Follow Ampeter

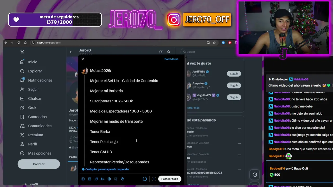(x=234, y=85)
